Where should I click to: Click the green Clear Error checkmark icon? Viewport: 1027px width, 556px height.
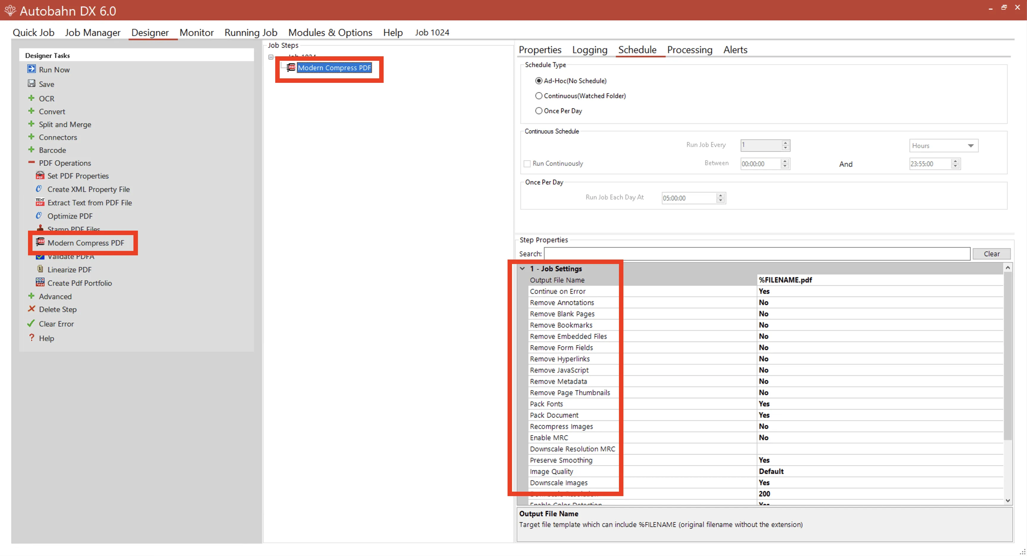click(x=31, y=323)
